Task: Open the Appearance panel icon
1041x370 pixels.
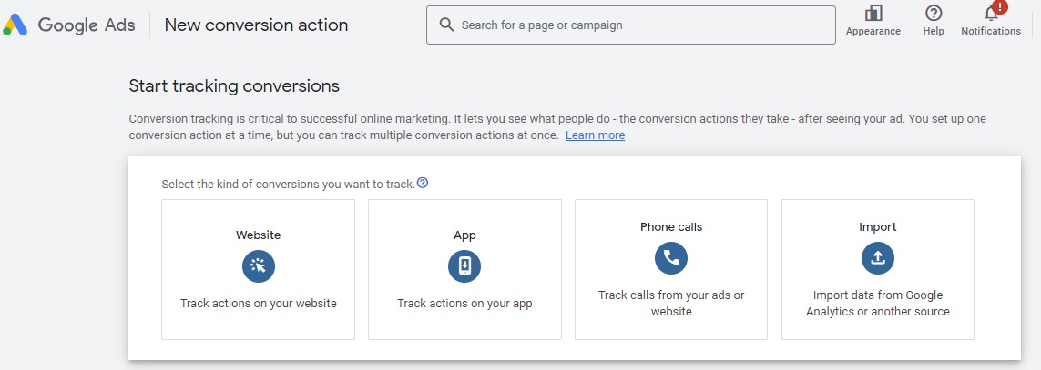Action: (x=873, y=13)
